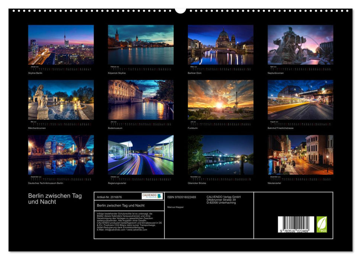Open the www.calvendo.de website link

coord(138,230)
